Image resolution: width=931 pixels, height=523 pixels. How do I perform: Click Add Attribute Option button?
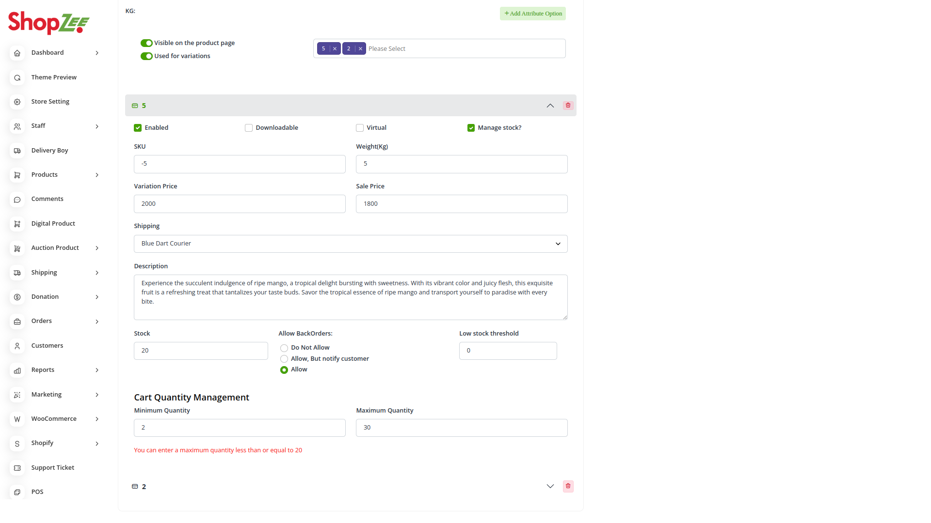(x=532, y=14)
